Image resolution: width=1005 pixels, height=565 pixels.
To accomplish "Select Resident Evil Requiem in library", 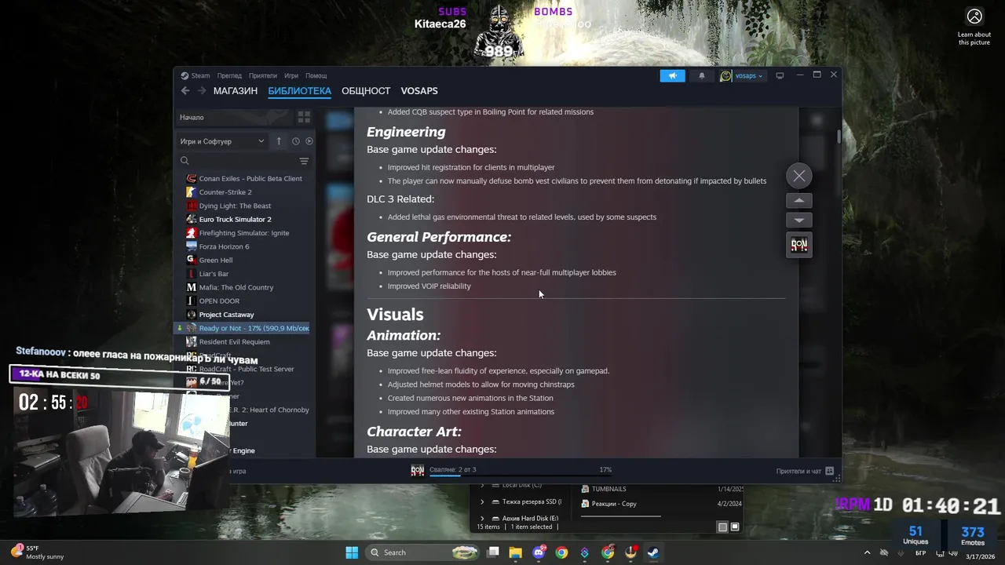I will (234, 342).
